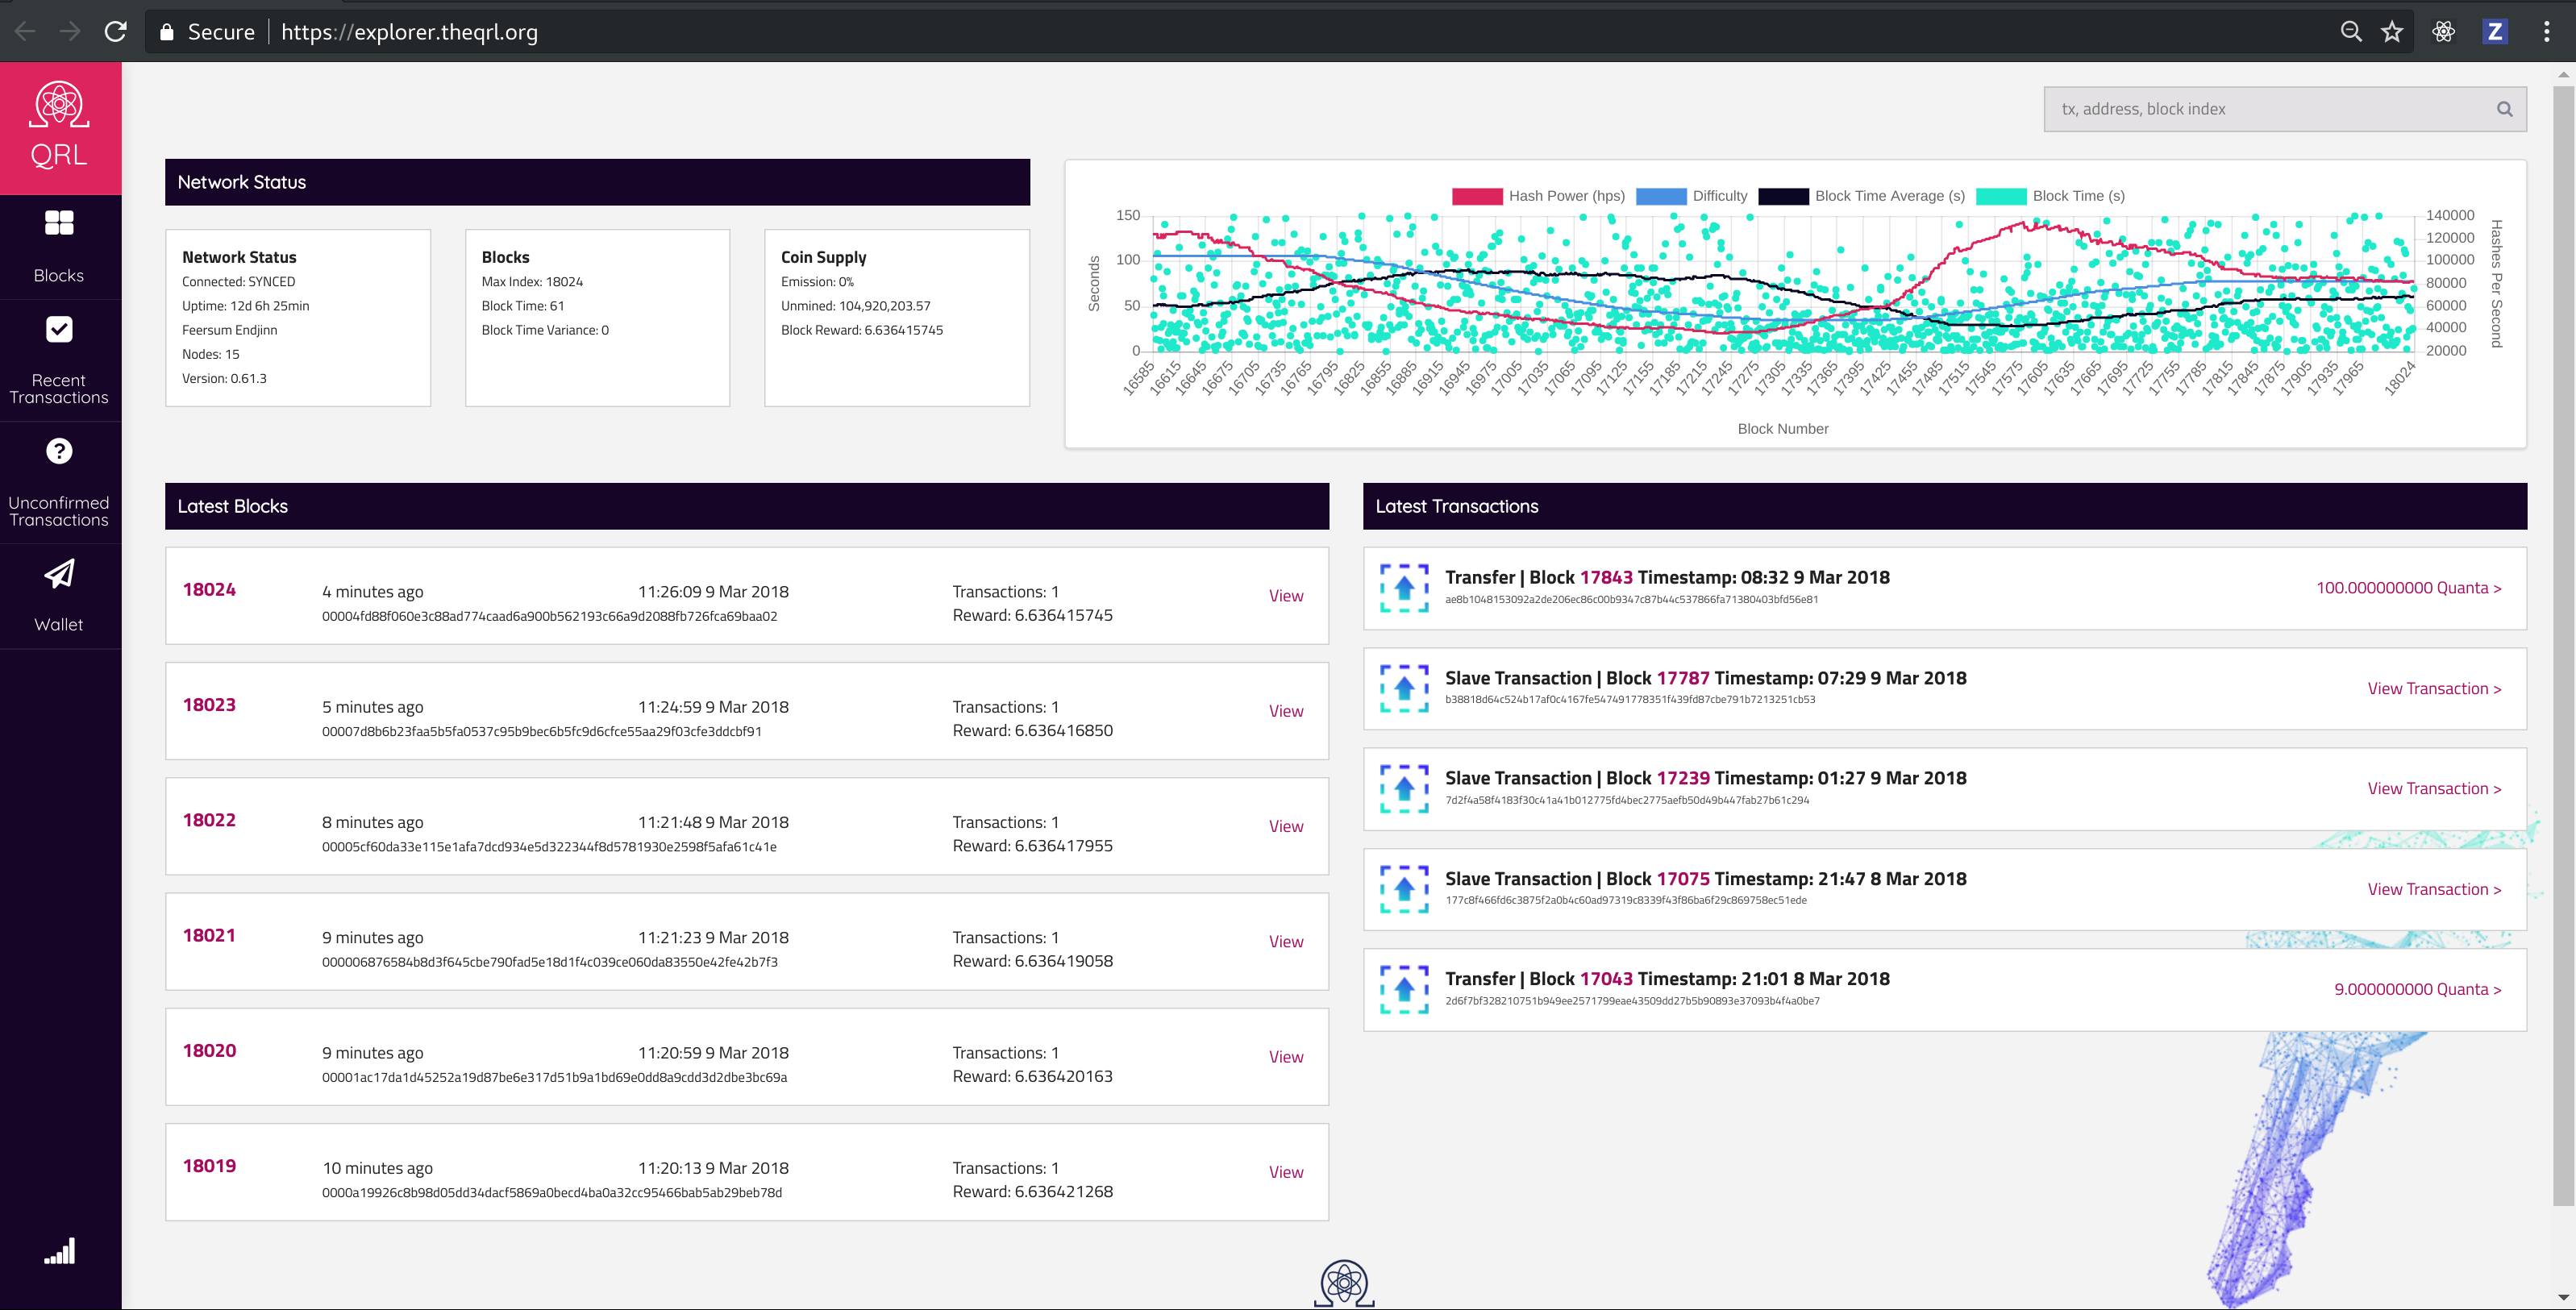Click the QRL logo in the sidebar
This screenshot has height=1310, width=2576.
tap(59, 127)
